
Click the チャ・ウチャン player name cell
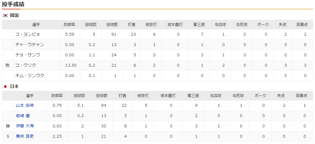coord(30,45)
